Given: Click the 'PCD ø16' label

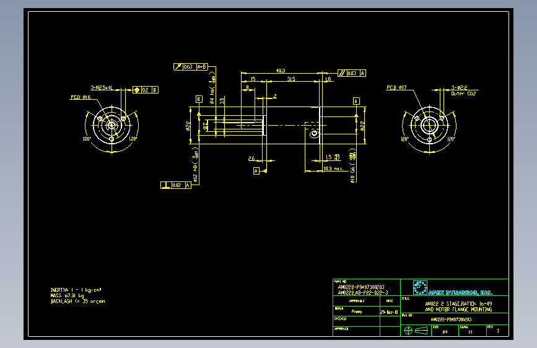Looking at the screenshot, I should click(81, 97).
